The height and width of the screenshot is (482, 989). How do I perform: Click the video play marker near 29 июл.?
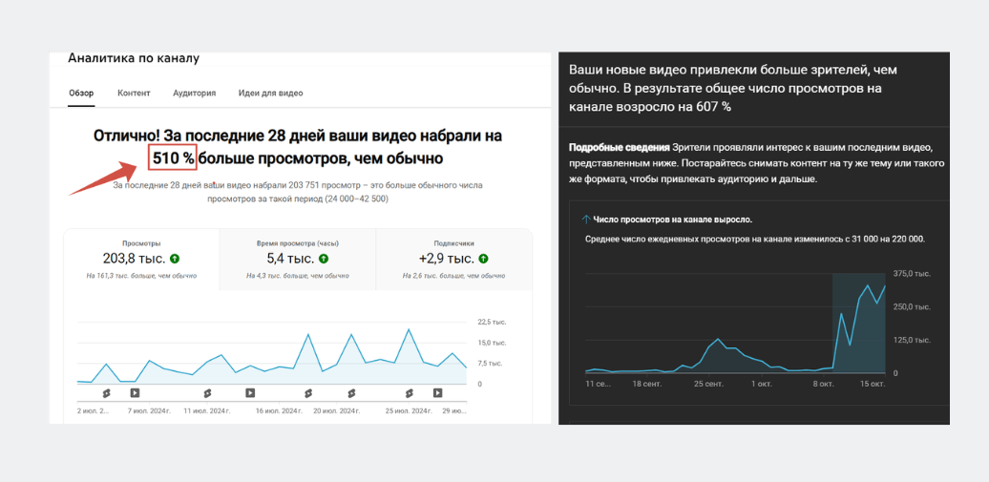pyautogui.click(x=438, y=393)
